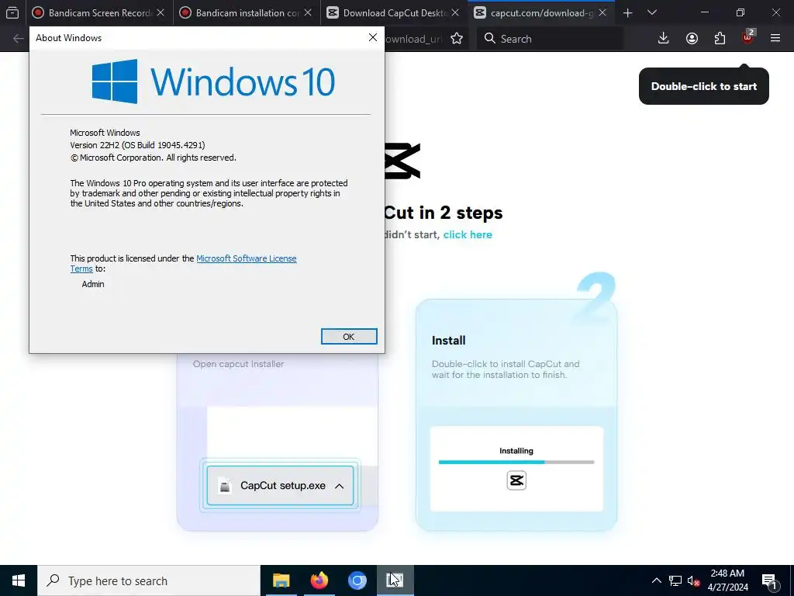Minimize the Firefox browser window
The image size is (794, 596).
click(x=705, y=12)
